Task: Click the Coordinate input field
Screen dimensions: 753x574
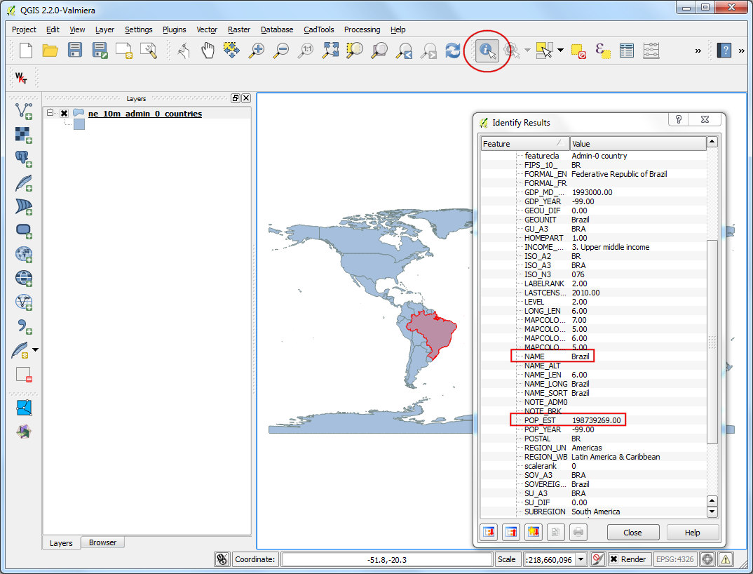Action: (x=386, y=559)
